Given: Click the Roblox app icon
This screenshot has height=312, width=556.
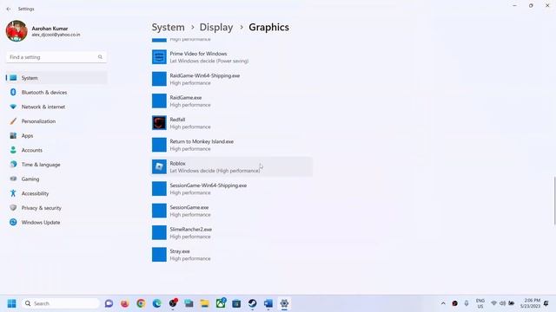Looking at the screenshot, I should click(159, 166).
